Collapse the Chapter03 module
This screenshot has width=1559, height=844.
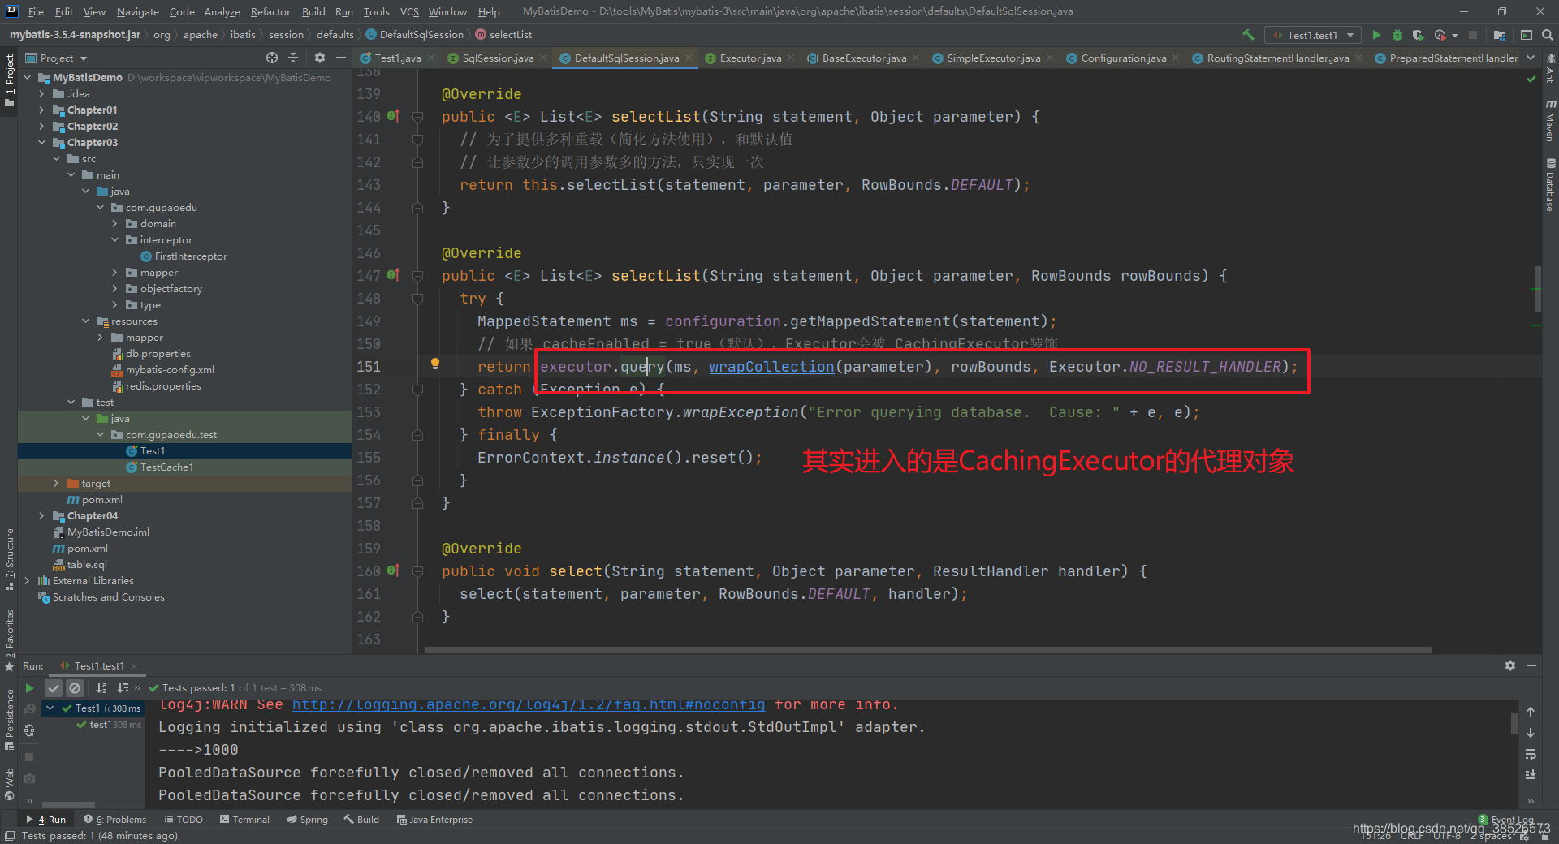(41, 143)
